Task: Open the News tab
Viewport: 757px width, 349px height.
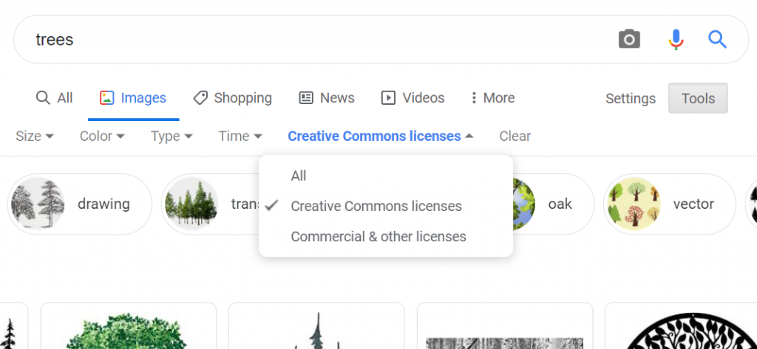Action: pyautogui.click(x=327, y=98)
